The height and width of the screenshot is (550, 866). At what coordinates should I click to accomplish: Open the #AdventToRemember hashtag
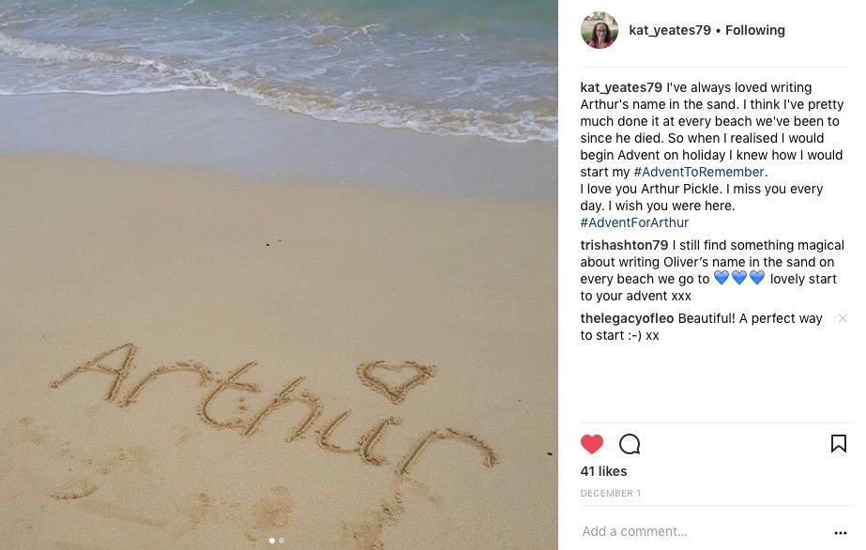pos(699,172)
